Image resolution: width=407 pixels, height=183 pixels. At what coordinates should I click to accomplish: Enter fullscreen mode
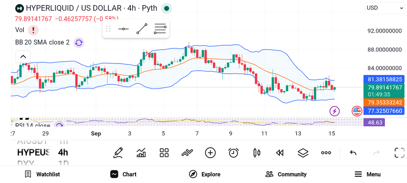point(399,153)
